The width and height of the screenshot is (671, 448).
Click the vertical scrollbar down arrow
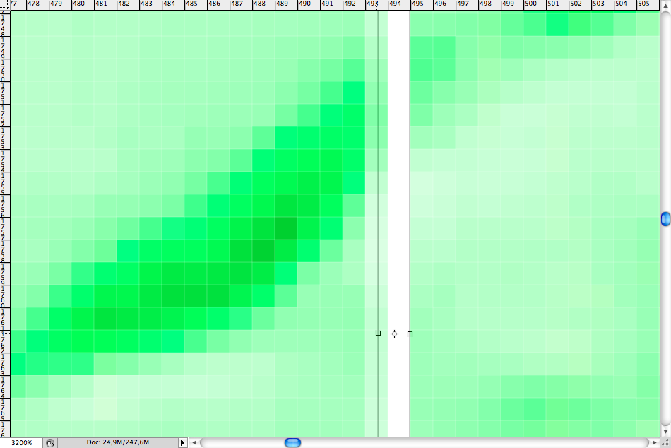point(665,431)
